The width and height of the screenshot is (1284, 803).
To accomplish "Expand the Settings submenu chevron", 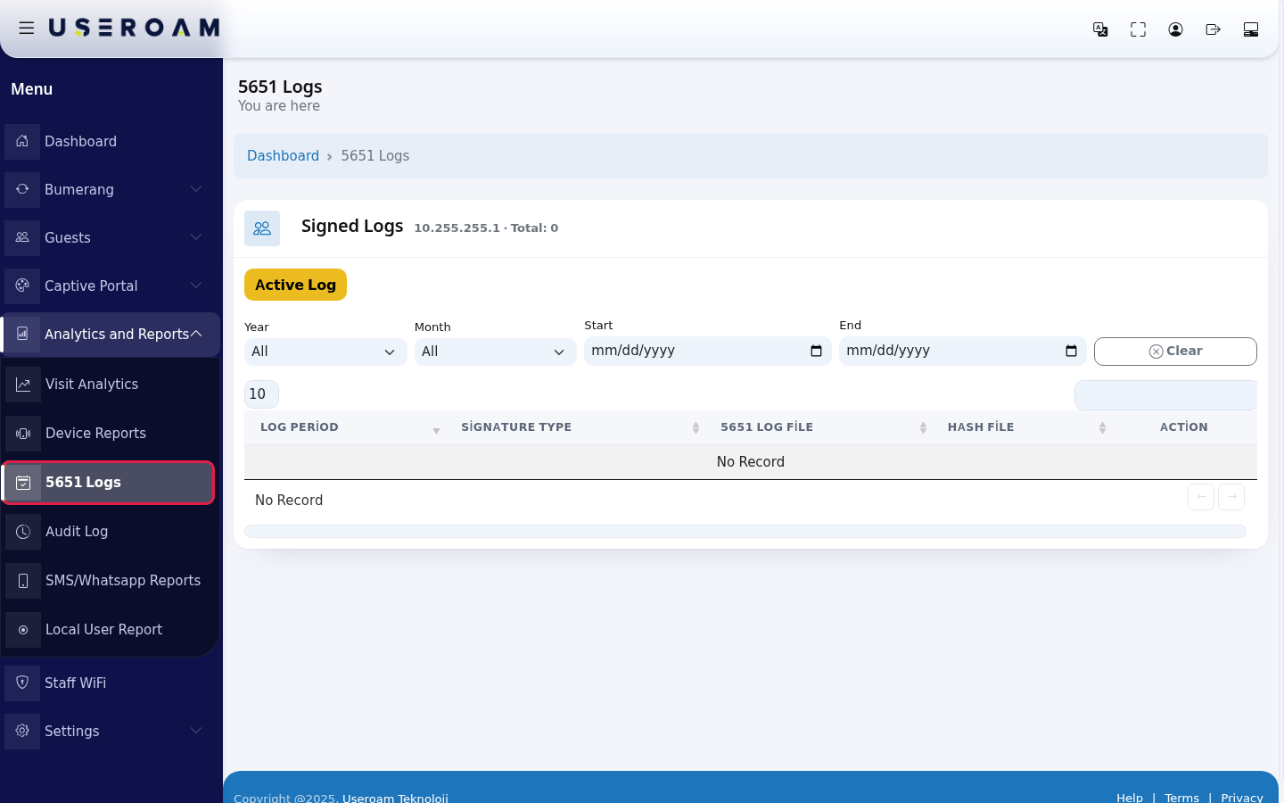I will pyautogui.click(x=196, y=731).
